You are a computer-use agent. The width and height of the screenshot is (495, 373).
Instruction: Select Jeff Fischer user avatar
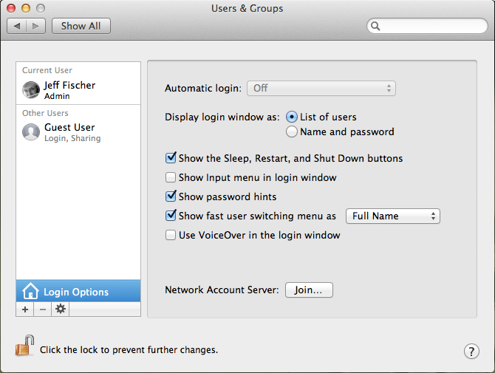(x=31, y=90)
